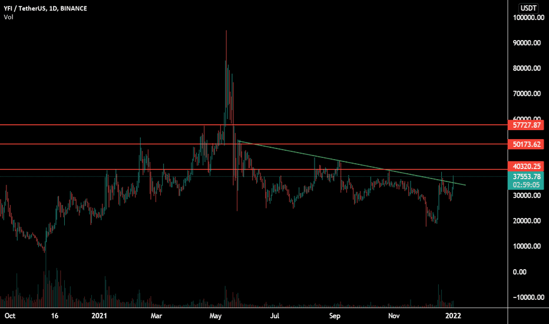Image resolution: width=549 pixels, height=324 pixels.
Task: Click the countdown timer 02:59:05
Action: coord(526,185)
